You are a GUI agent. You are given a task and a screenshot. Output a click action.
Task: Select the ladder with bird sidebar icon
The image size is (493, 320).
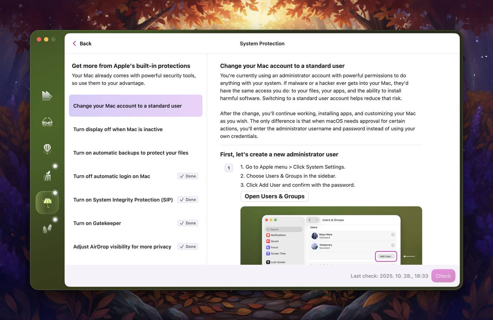(47, 176)
